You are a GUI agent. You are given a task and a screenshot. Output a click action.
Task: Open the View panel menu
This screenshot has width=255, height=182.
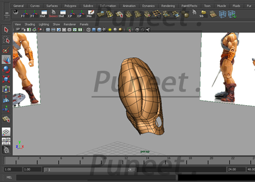[18, 24]
